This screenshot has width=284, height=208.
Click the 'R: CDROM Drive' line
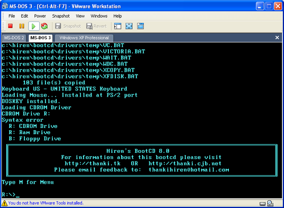click(33, 126)
